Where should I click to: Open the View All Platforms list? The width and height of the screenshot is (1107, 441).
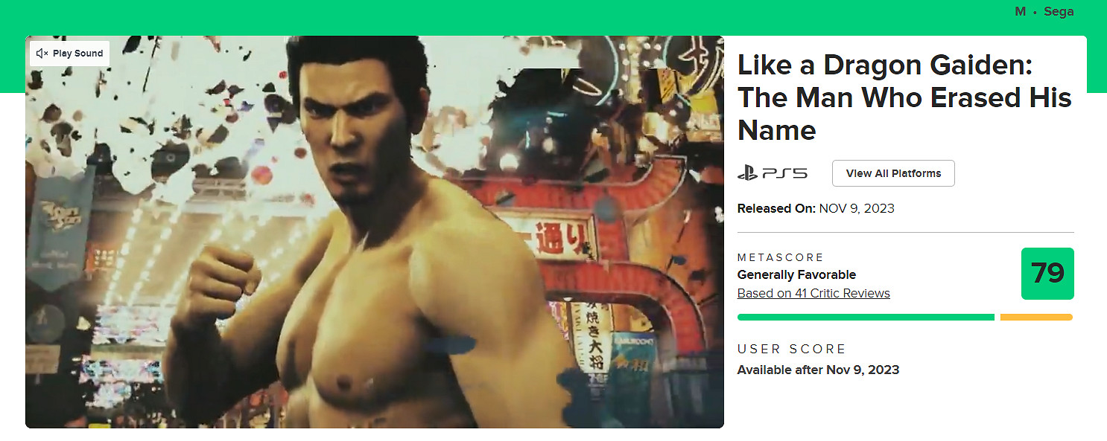[x=893, y=173]
